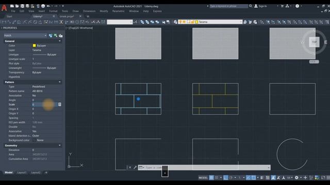Close the command line with X button

[130, 168]
